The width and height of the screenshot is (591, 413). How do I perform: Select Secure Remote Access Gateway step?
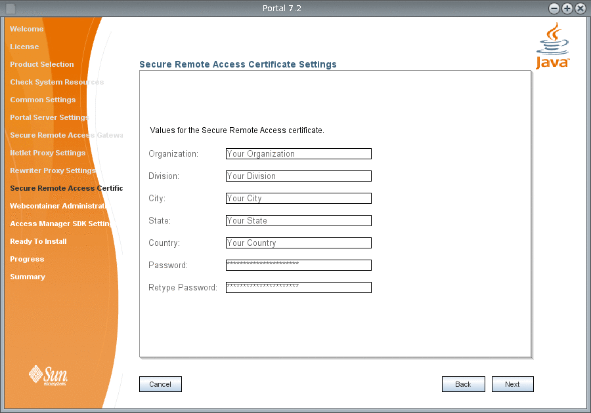click(66, 135)
